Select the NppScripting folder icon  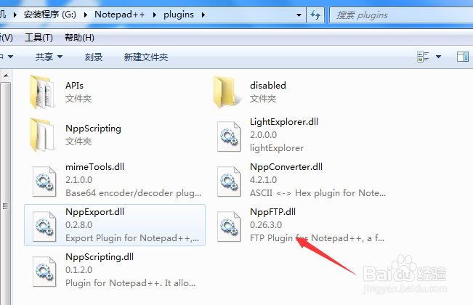coord(42,135)
